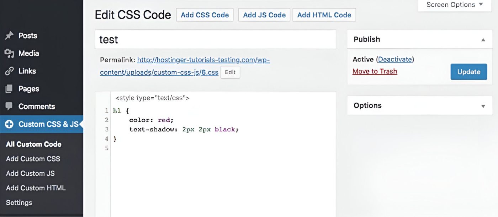Select the Comments bubble icon
Image resolution: width=498 pixels, height=217 pixels.
(10, 106)
